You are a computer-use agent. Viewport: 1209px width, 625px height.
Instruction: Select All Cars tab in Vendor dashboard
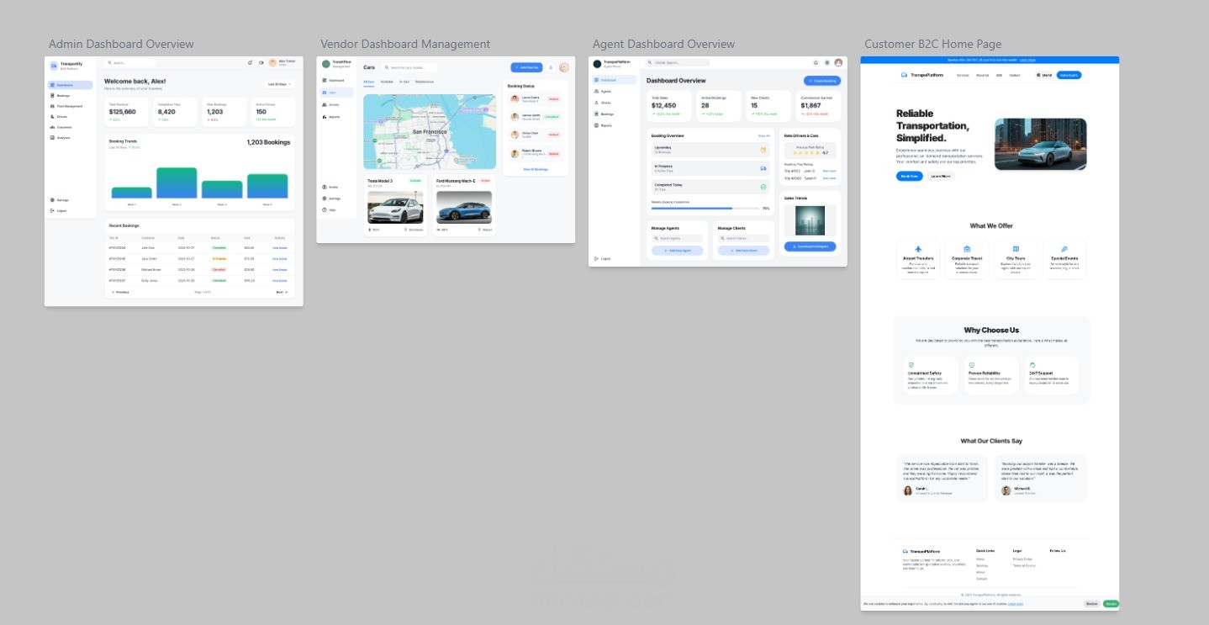tap(369, 82)
